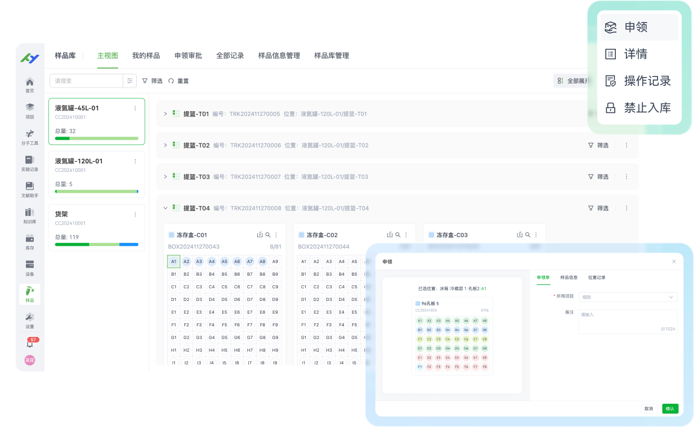Screen dimensions: 694x427
Task: Open 库存 inventory in the sidebar
Action: point(30,242)
